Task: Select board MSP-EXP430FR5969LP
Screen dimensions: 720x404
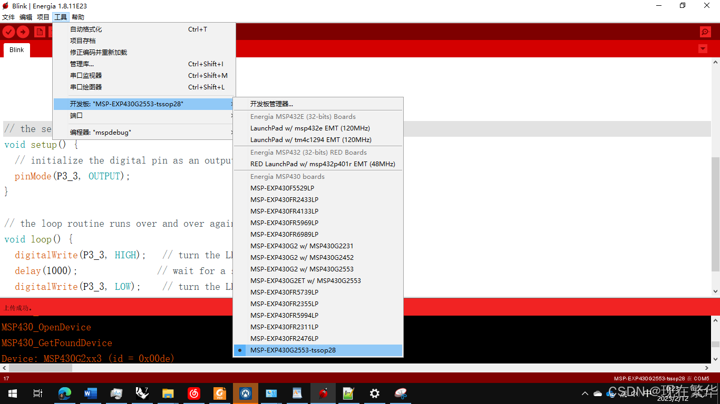Action: [x=318, y=223]
